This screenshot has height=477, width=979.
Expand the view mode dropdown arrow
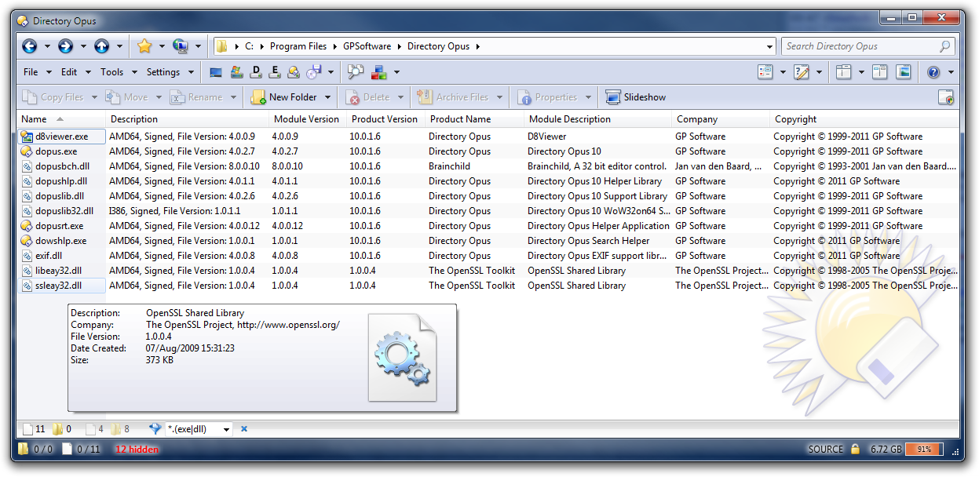783,72
